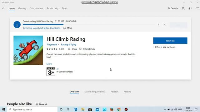Share the Hill Climb Racing app

coord(72,49)
